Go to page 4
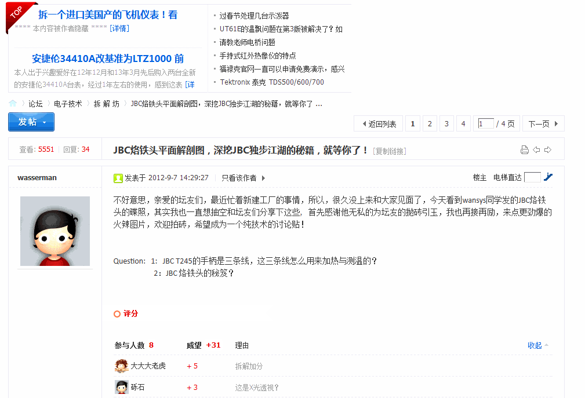 [463, 124]
